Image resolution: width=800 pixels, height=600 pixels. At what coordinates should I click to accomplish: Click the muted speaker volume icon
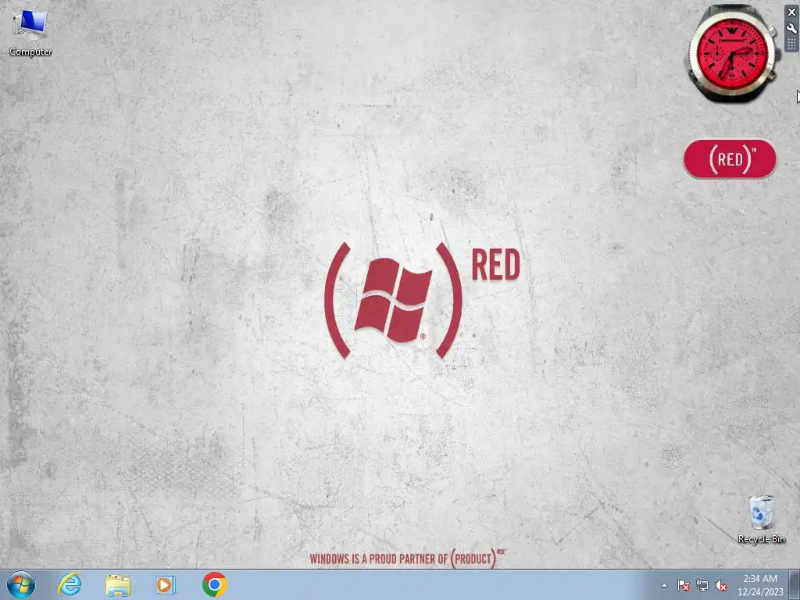click(721, 586)
